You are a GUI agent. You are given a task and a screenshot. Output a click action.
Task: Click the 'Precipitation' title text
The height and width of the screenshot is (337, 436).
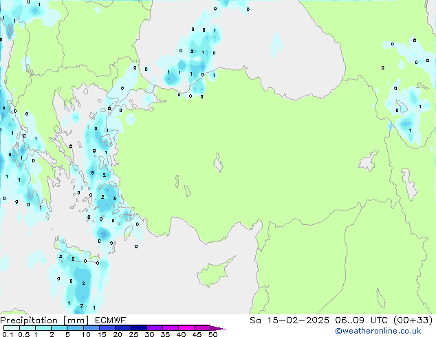(29, 320)
